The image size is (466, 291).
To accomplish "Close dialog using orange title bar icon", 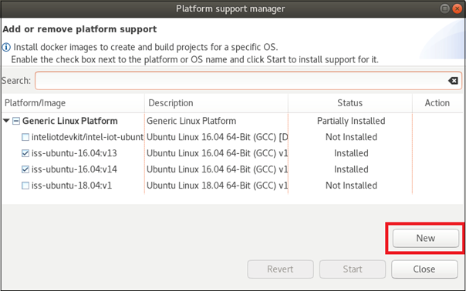I will click(457, 8).
